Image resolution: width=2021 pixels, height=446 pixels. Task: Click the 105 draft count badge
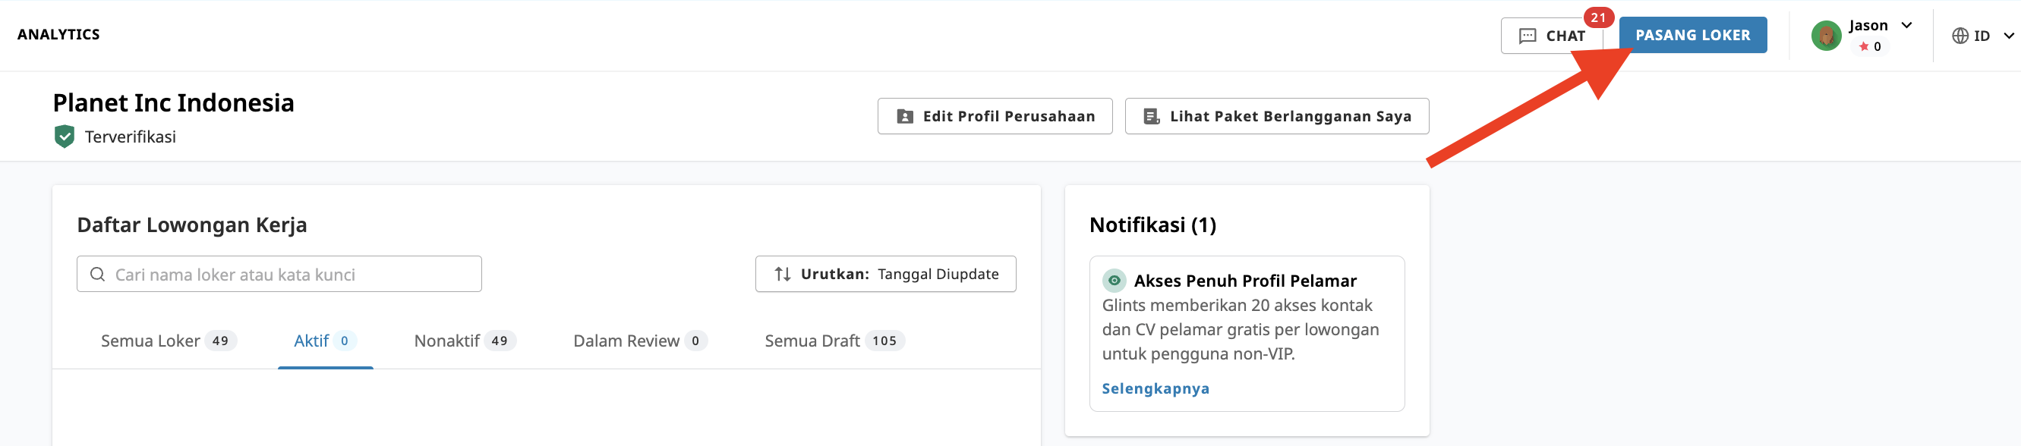(885, 341)
